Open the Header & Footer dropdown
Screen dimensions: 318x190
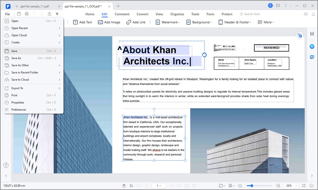pos(235,22)
